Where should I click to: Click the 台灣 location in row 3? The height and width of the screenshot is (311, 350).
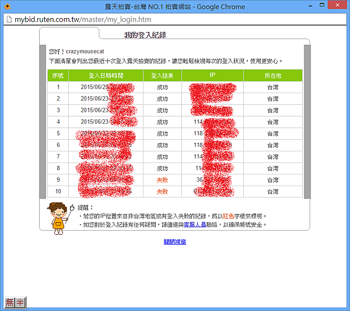pyautogui.click(x=273, y=111)
